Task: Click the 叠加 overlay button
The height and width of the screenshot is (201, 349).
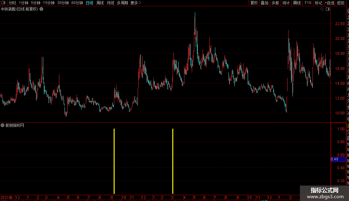Action: pos(265,3)
